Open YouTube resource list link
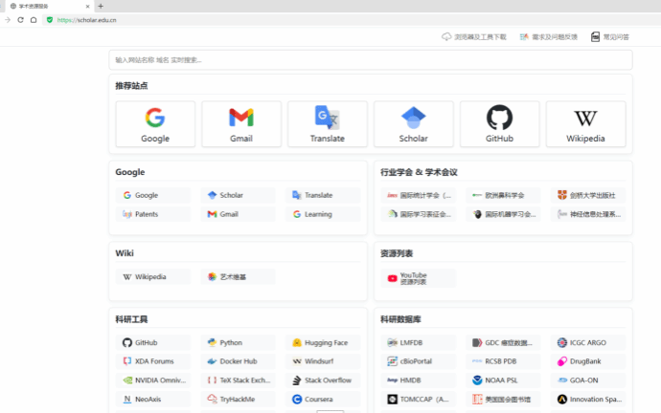Screen dimensions: 661x413 click(419, 278)
